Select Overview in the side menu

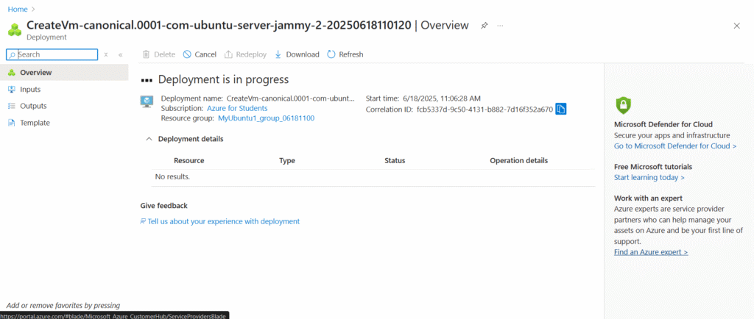[64, 73]
